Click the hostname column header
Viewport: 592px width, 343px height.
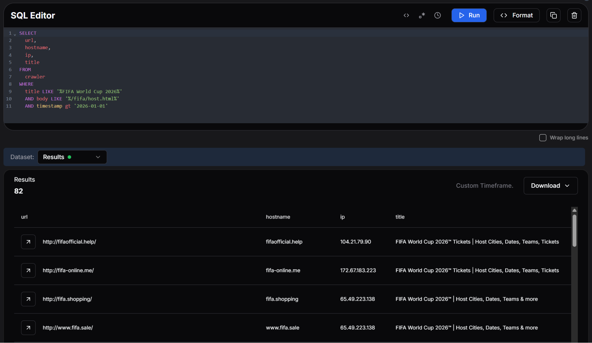(278, 217)
